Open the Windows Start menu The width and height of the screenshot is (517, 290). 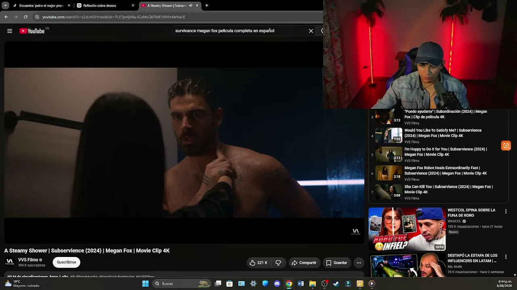click(145, 284)
